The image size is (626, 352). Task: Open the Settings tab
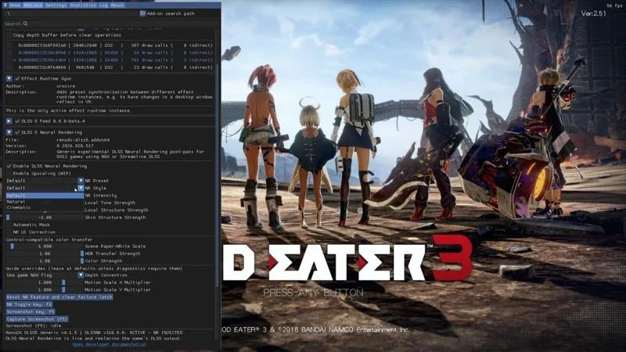56,5
